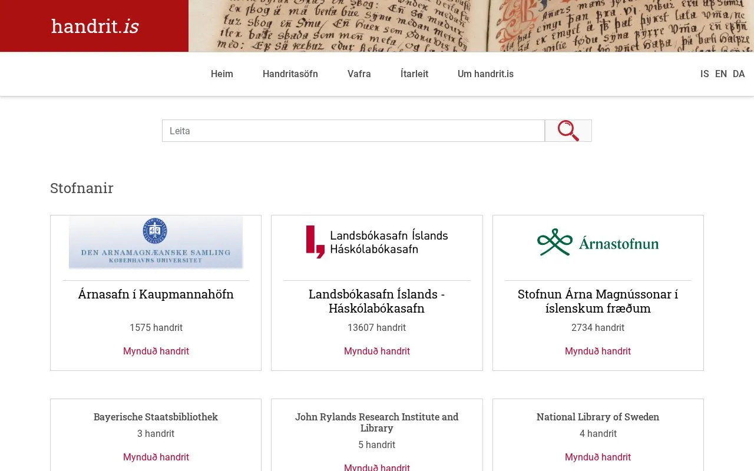Switch language to EN

pos(721,74)
